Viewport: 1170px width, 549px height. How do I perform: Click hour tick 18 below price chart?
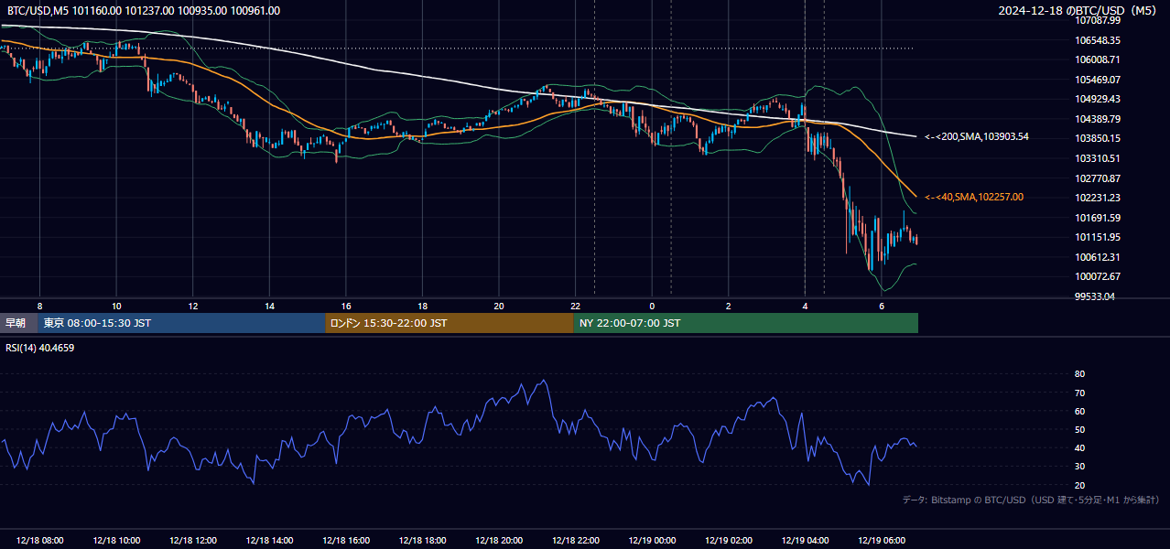[422, 306]
